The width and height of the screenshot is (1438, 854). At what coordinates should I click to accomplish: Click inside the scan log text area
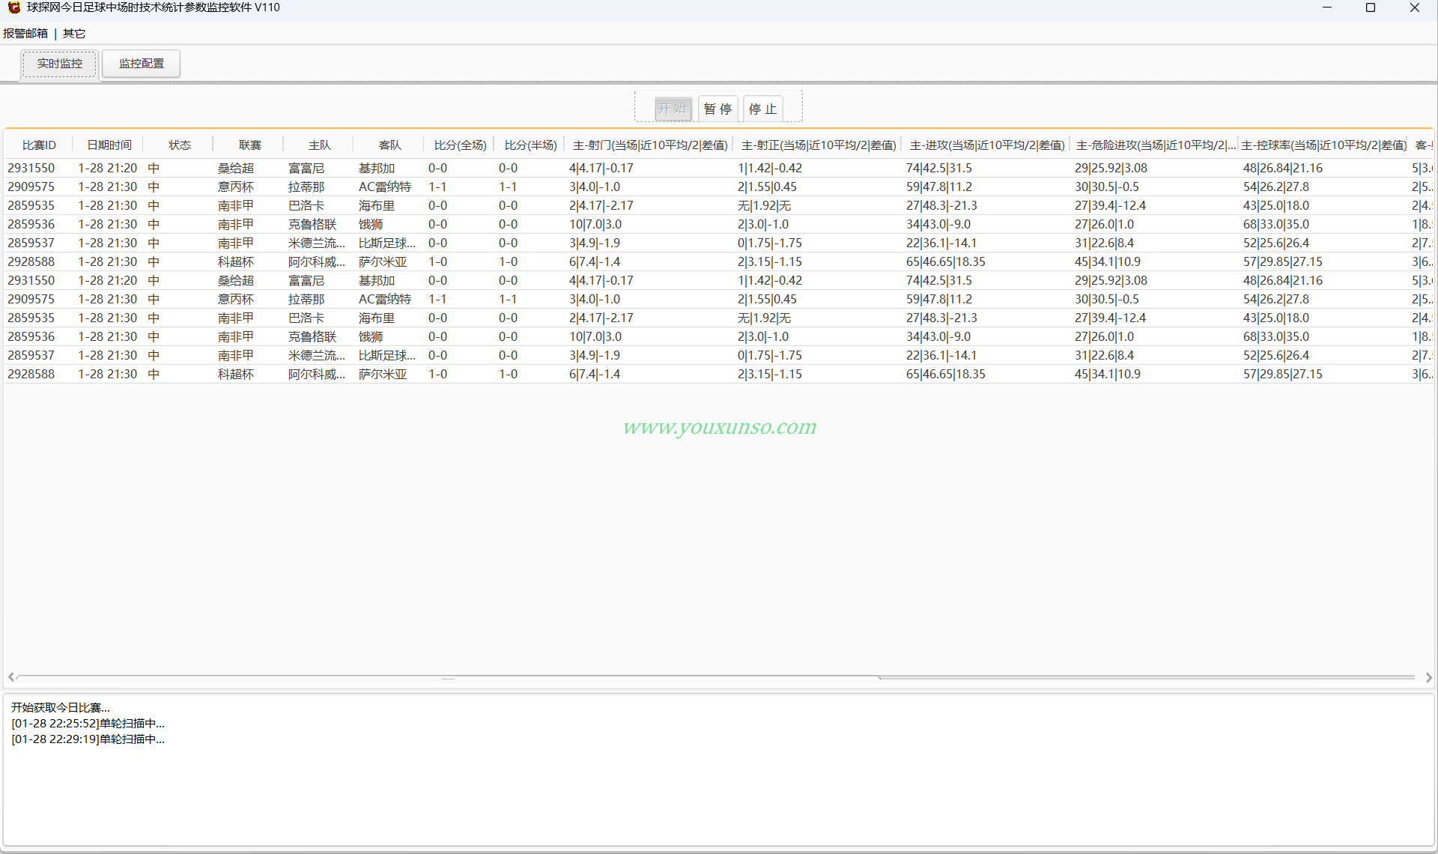pos(719,770)
